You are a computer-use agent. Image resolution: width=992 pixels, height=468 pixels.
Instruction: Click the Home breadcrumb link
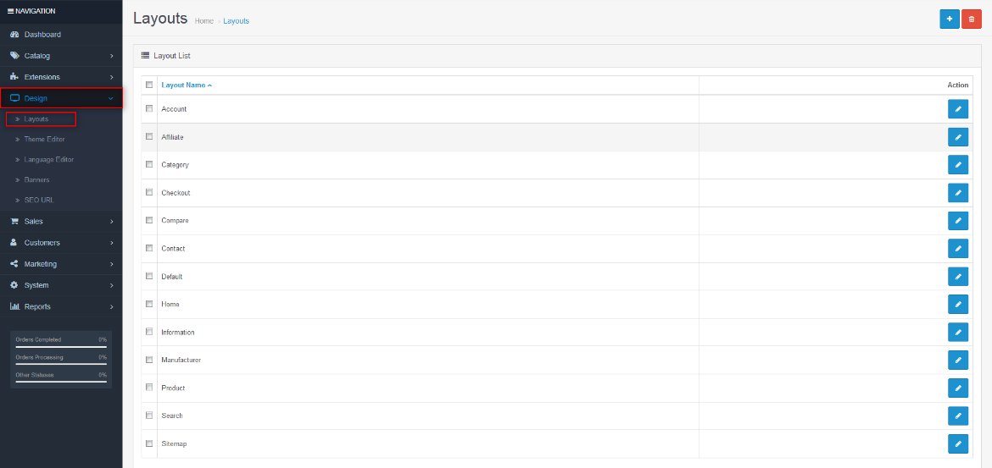203,21
